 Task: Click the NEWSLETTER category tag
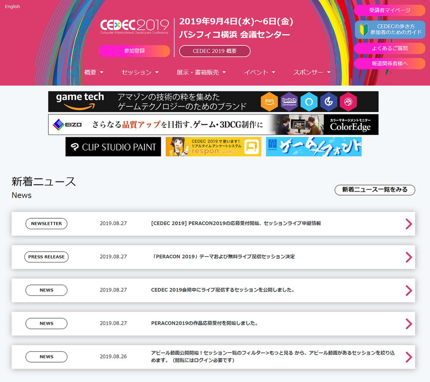tap(46, 224)
